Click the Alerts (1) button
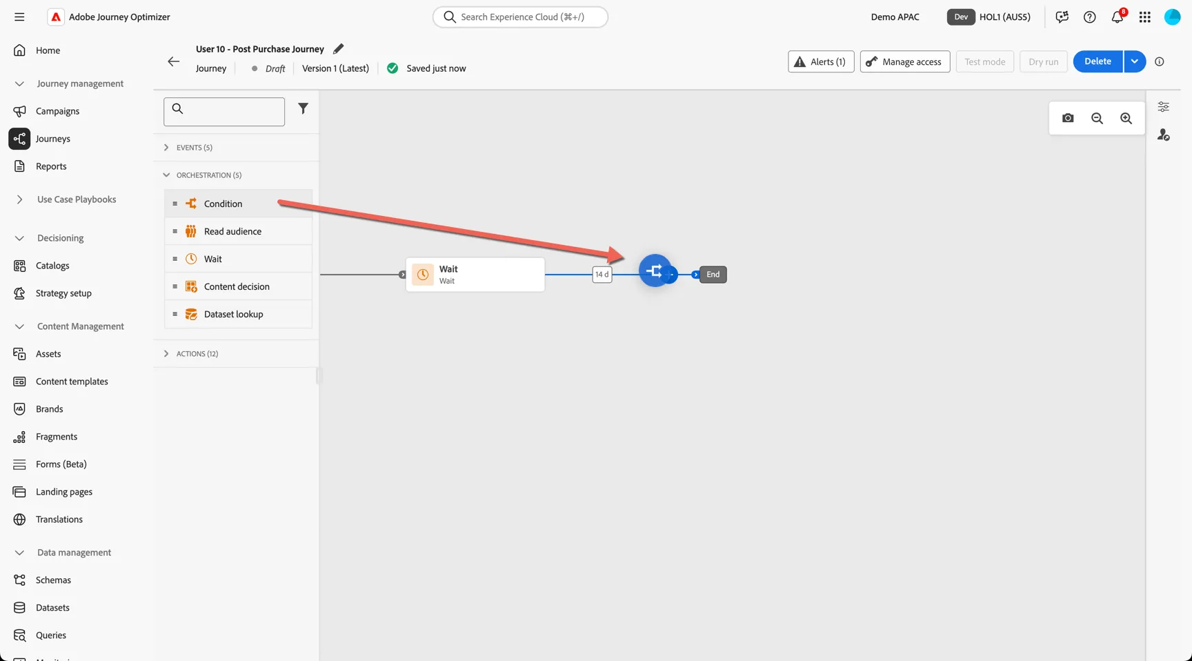The image size is (1192, 661). point(821,61)
